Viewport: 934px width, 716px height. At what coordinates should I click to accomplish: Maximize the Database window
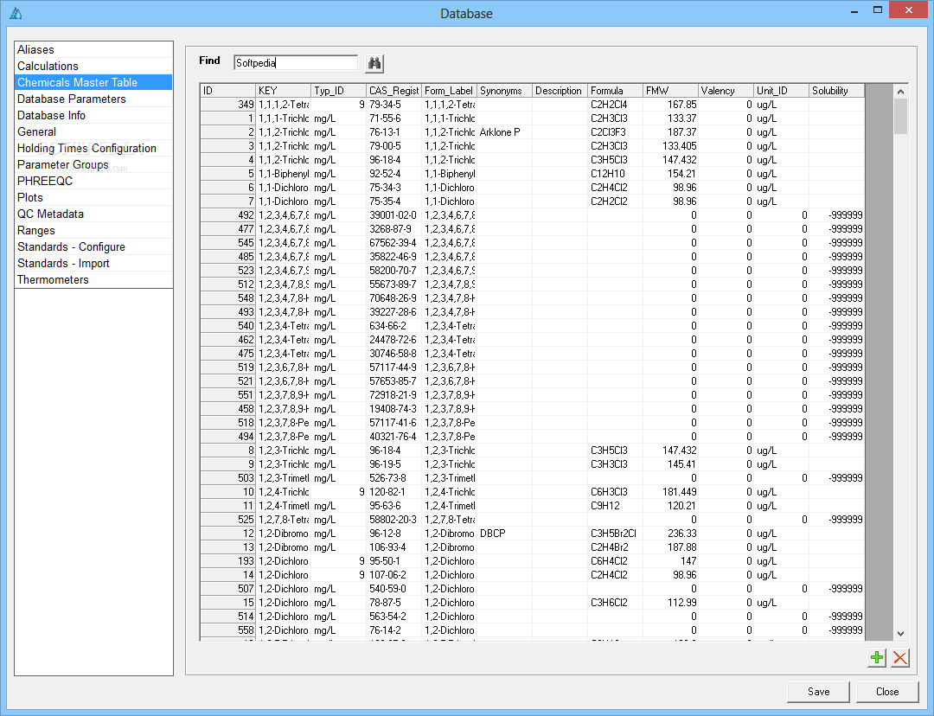(x=878, y=10)
